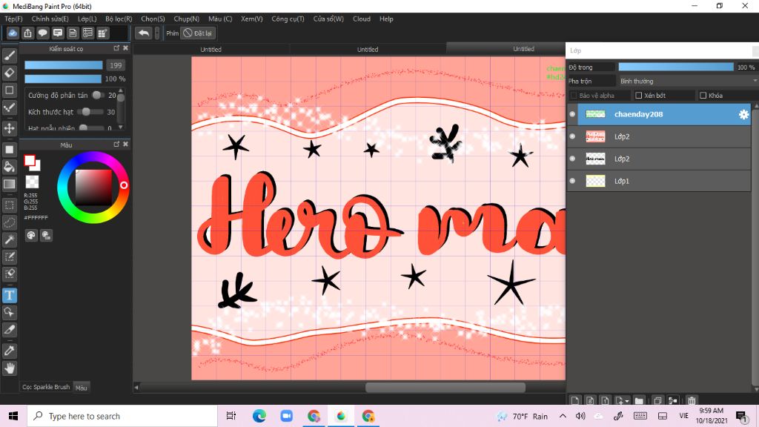
Task: Select the Shape brush tool
Action: [9, 90]
